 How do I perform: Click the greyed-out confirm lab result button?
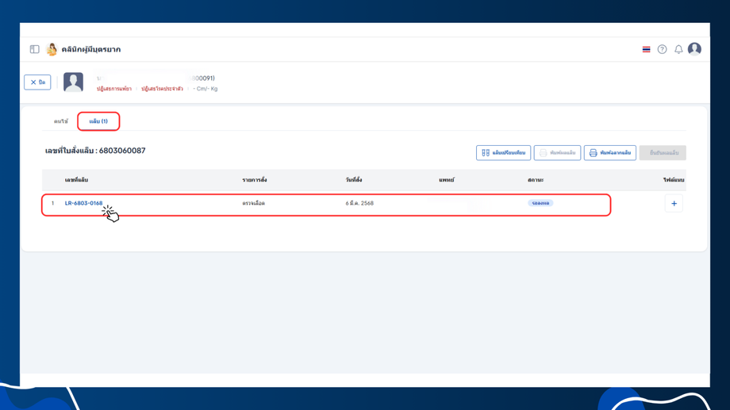pos(663,152)
